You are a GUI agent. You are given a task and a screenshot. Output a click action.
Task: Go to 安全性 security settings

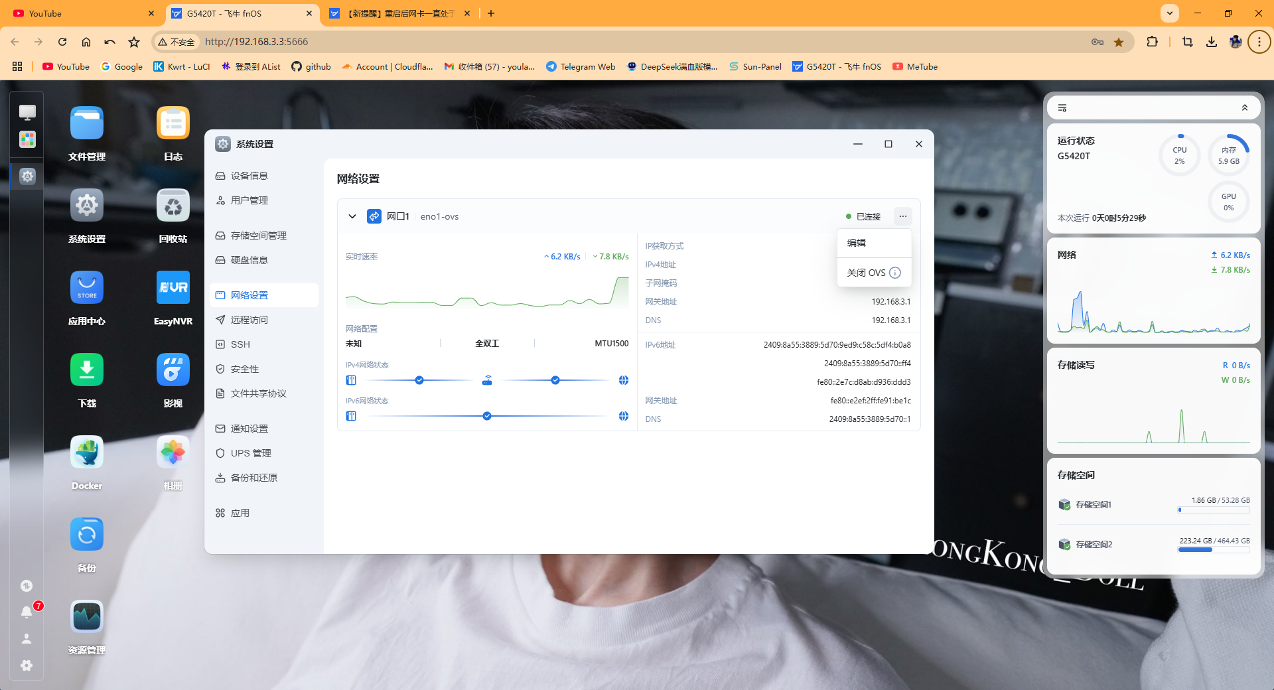click(264, 369)
